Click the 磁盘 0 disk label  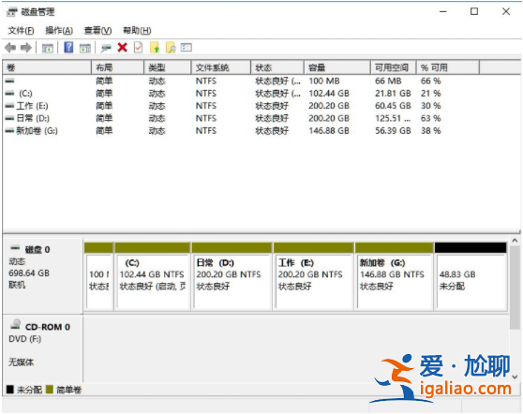pos(37,250)
